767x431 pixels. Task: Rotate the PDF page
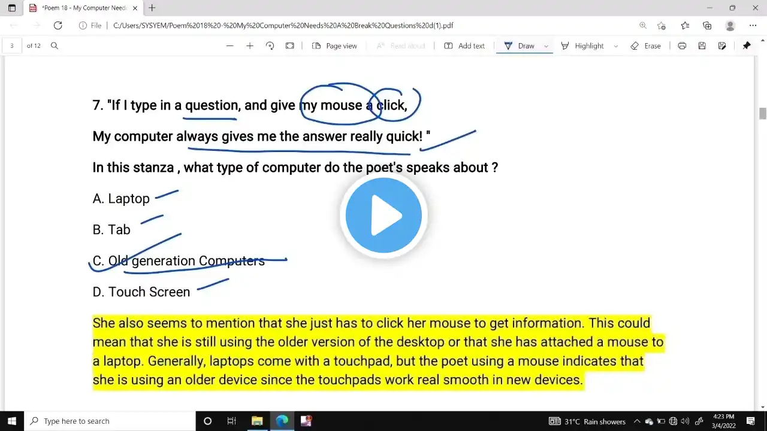click(x=270, y=46)
